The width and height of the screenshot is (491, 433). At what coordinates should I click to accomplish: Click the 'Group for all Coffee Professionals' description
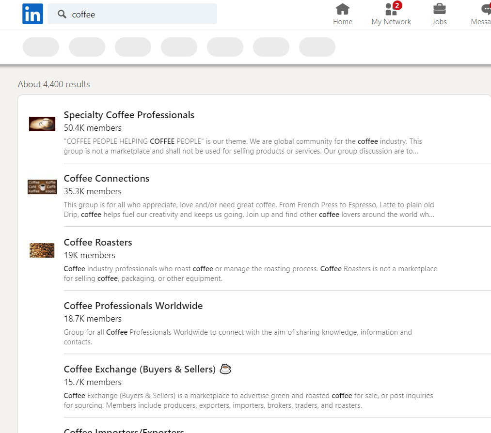click(x=238, y=337)
